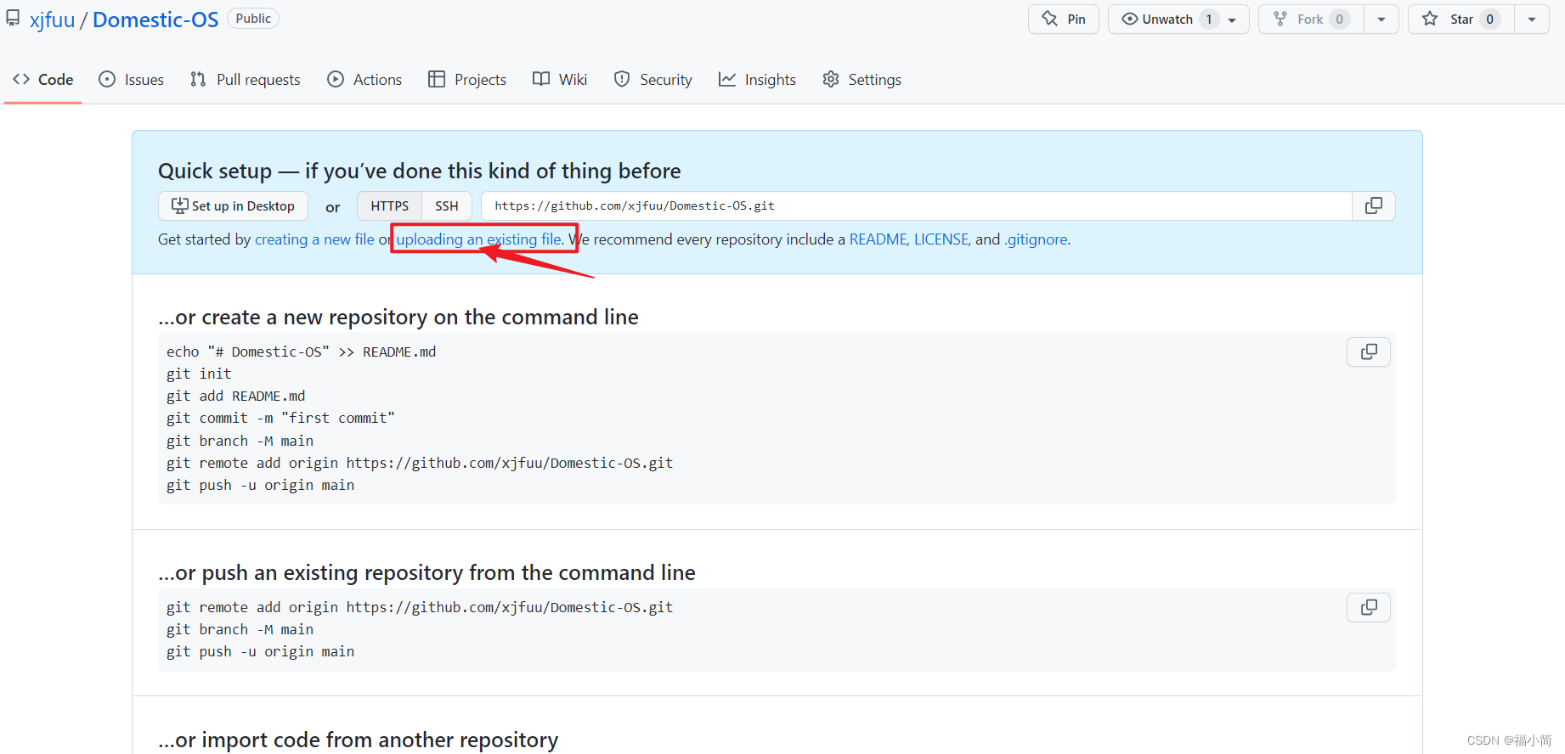The width and height of the screenshot is (1565, 754).
Task: Click the repository icon beside xjfuu
Action: pyautogui.click(x=13, y=18)
